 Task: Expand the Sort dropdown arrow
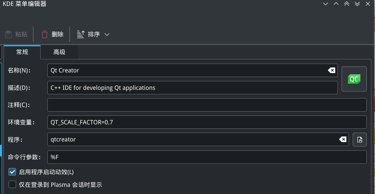[x=107, y=35]
